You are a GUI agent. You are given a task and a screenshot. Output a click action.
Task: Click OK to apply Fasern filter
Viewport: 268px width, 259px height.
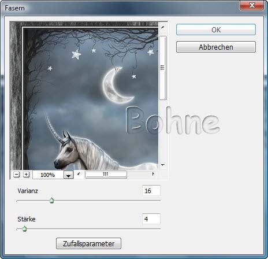[216, 29]
